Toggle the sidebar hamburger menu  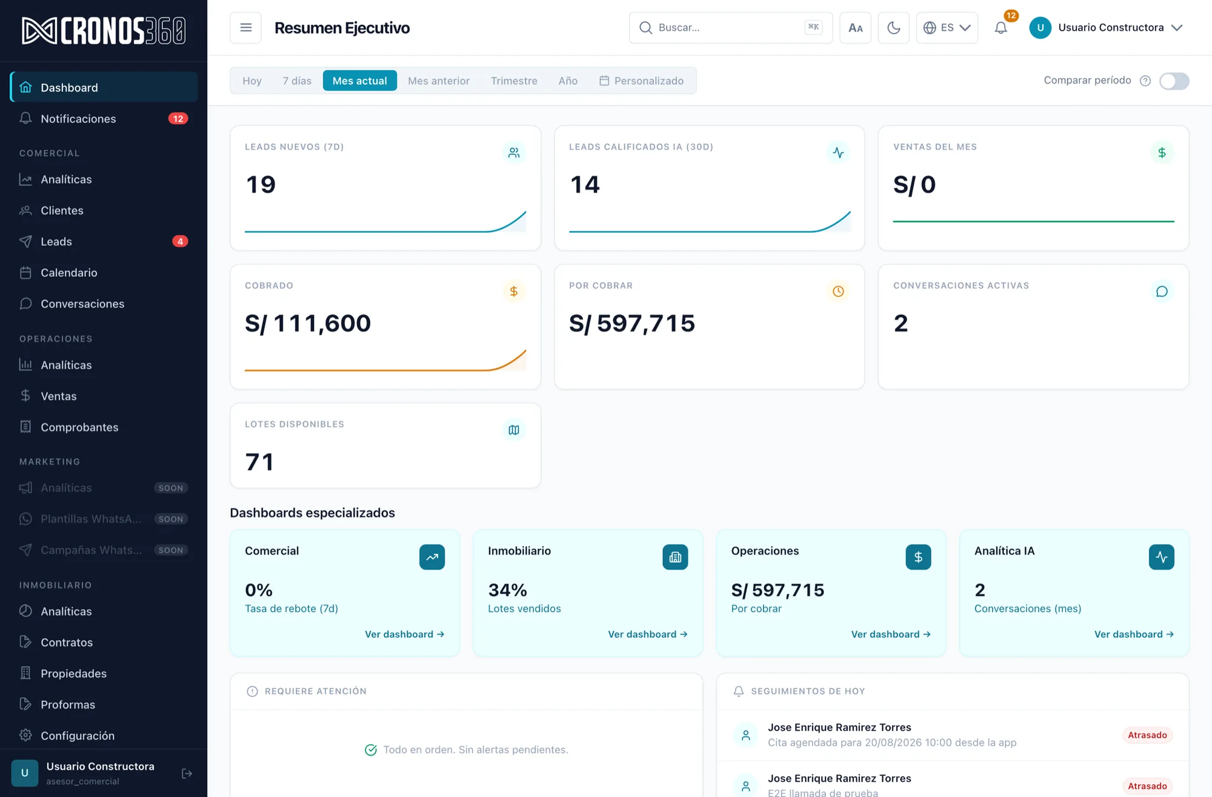(245, 28)
